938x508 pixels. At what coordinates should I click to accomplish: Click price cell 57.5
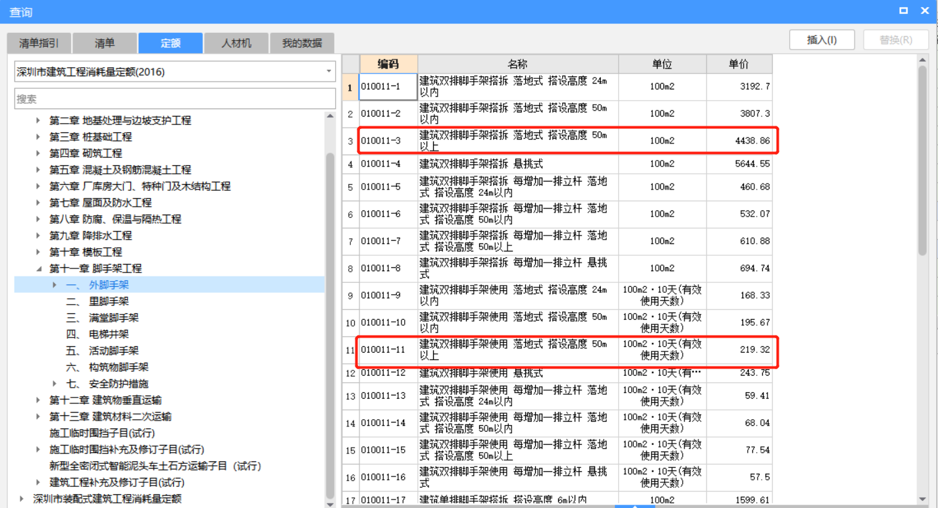[739, 477]
